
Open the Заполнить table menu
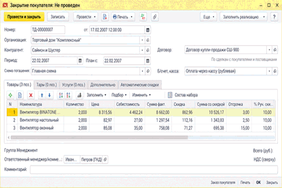click(96, 95)
